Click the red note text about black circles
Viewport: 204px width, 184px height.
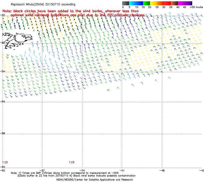tap(74, 13)
